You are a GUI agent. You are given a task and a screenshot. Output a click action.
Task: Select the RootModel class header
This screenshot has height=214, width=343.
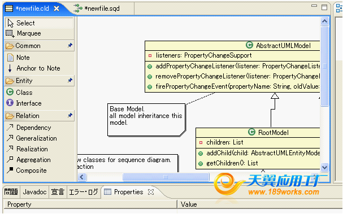coord(258,133)
